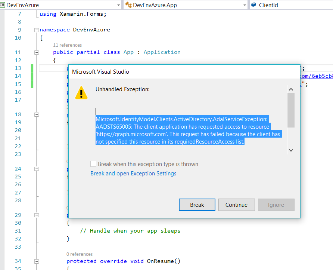Click the exception message scrollbar thumb
This screenshot has height=270, width=333.
tap(291, 110)
